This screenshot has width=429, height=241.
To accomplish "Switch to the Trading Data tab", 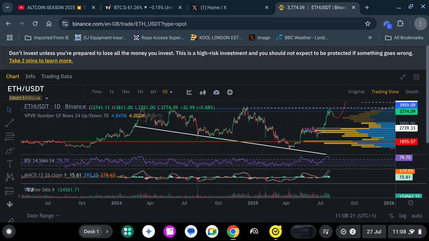I will 56,76.
